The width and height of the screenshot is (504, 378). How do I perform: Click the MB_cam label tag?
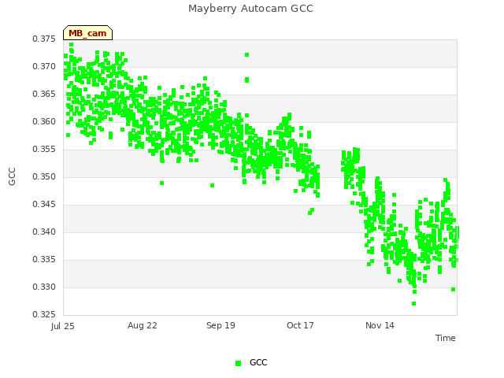coord(87,33)
